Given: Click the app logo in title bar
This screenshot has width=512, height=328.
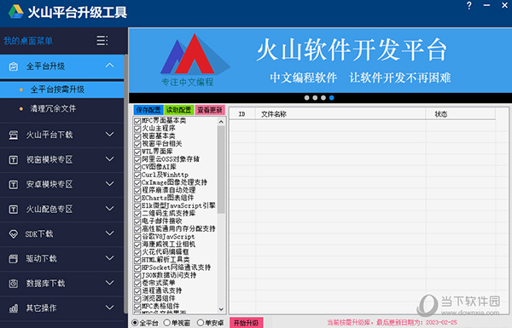Looking at the screenshot, I should click(x=16, y=12).
